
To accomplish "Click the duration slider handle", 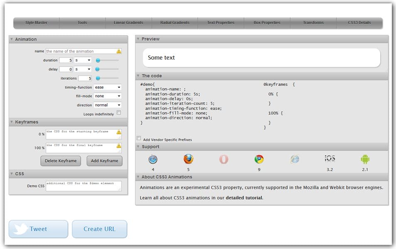I will coord(98,61).
